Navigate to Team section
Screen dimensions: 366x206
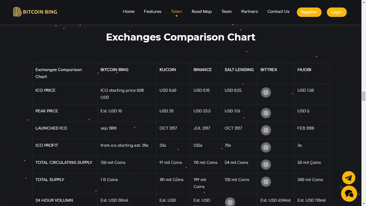tap(226, 12)
